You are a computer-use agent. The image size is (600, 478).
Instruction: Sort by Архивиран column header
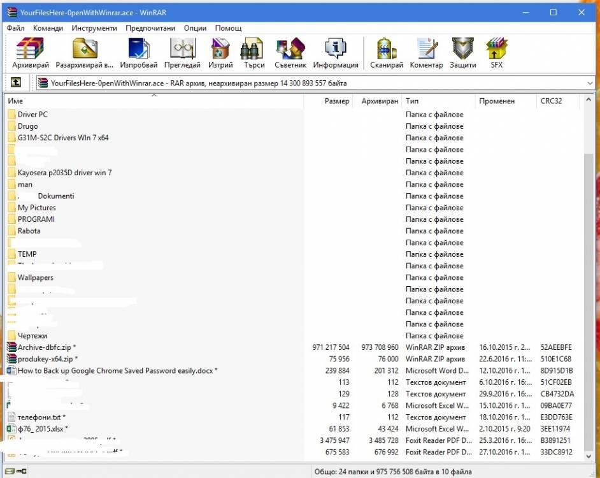[x=377, y=101]
